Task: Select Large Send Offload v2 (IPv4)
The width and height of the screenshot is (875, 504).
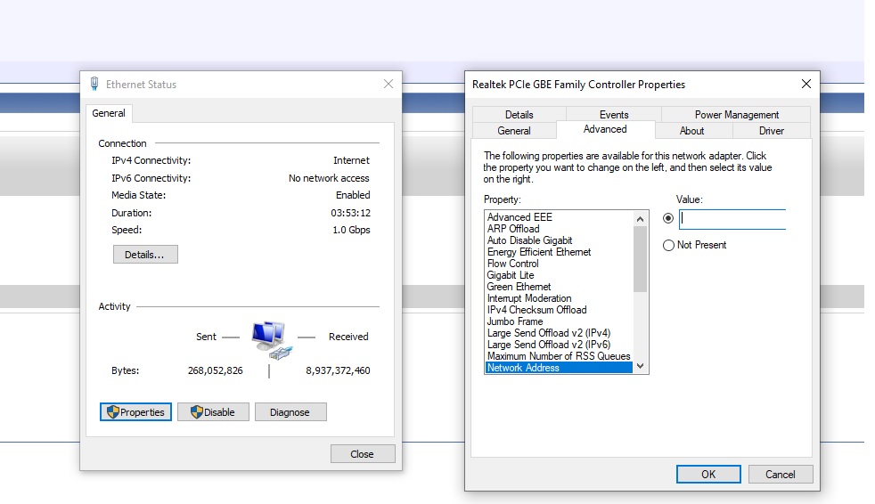Action: tap(560, 333)
